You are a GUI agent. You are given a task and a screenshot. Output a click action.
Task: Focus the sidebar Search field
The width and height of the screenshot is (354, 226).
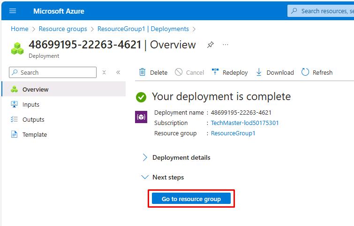point(53,72)
